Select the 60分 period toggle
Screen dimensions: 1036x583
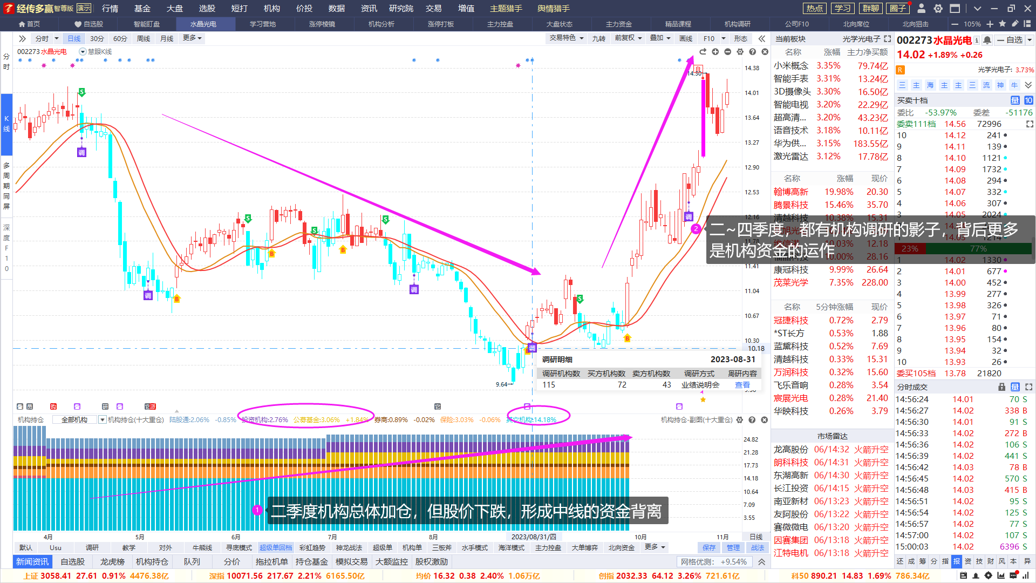pos(120,38)
